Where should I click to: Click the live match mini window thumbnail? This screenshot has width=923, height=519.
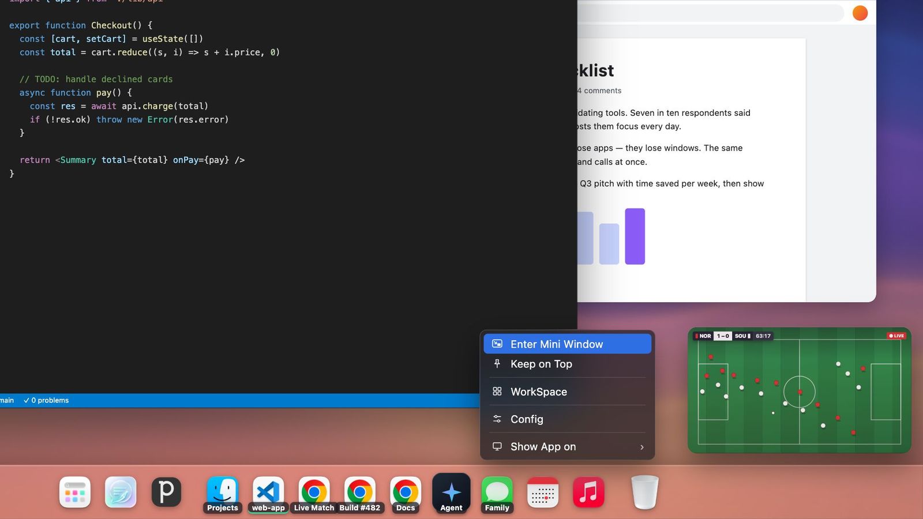[x=799, y=390]
